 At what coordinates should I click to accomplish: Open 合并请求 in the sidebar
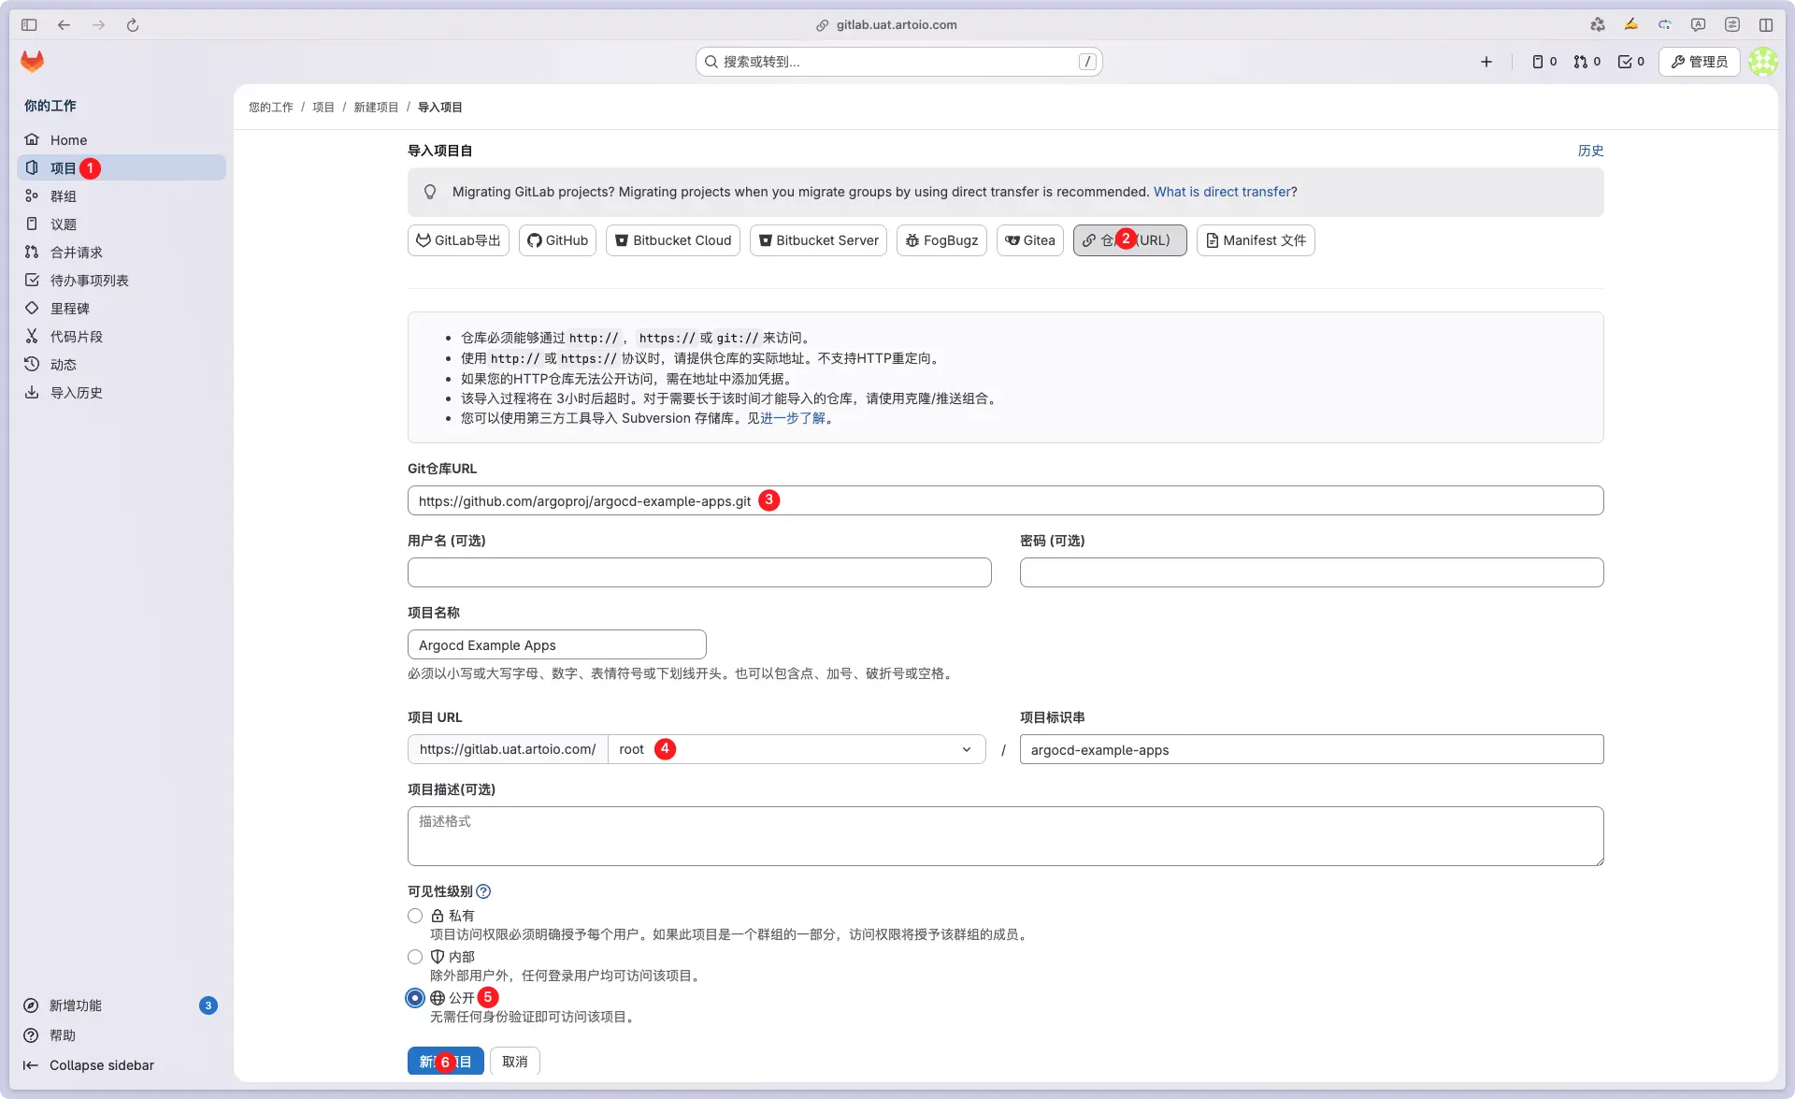(76, 253)
